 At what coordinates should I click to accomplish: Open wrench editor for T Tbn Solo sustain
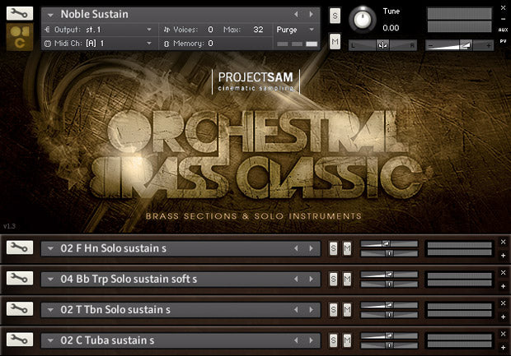point(20,309)
